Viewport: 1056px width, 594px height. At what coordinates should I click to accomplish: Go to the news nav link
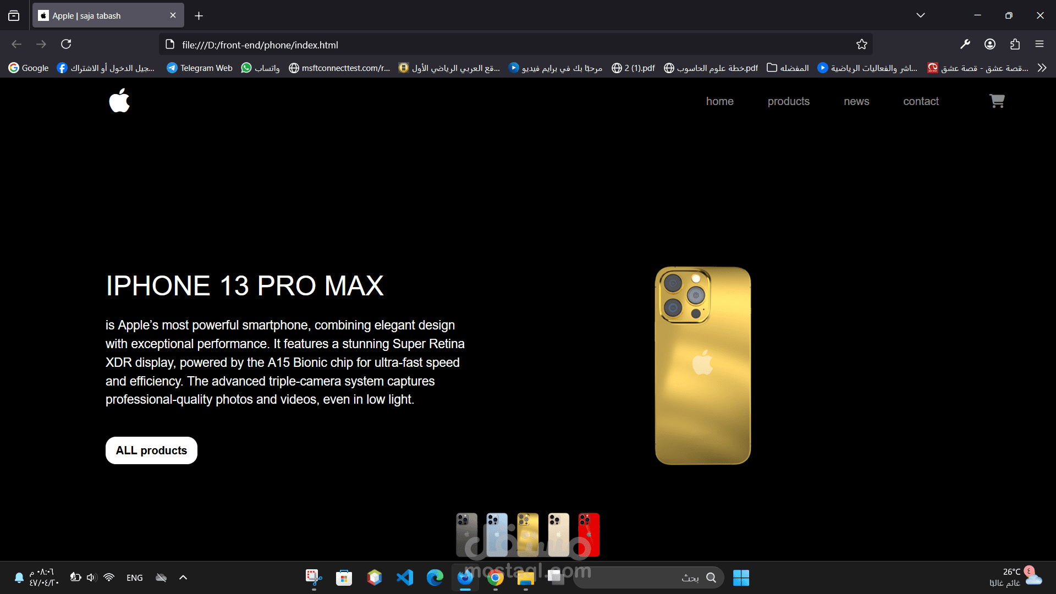pos(856,101)
